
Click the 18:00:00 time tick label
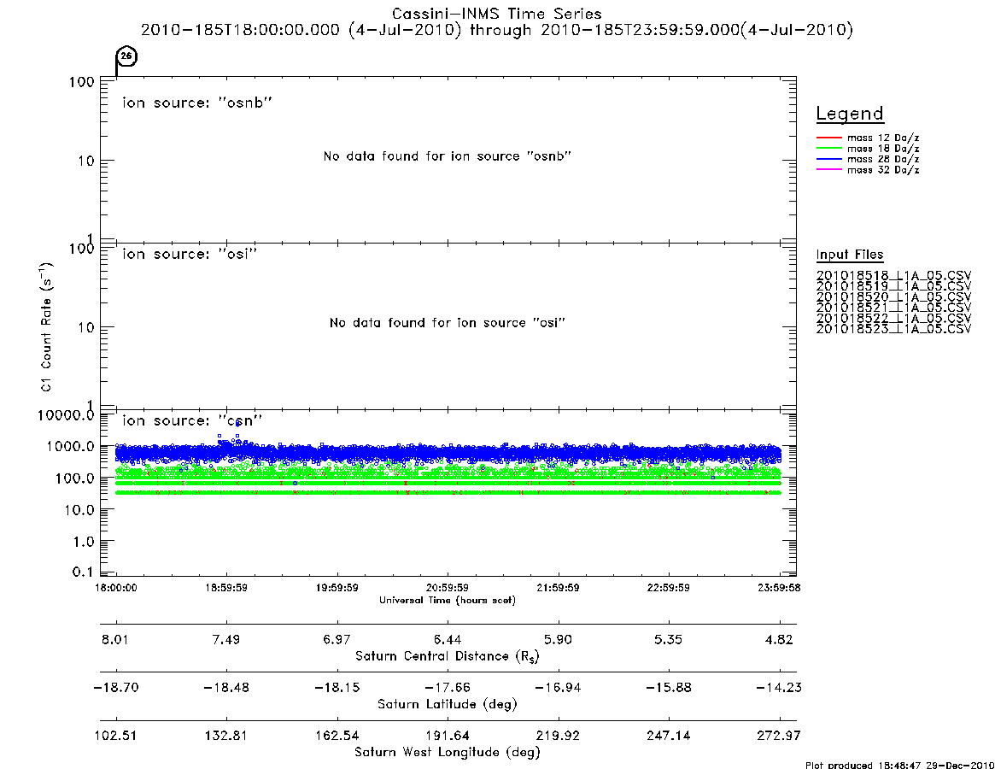tap(116, 588)
